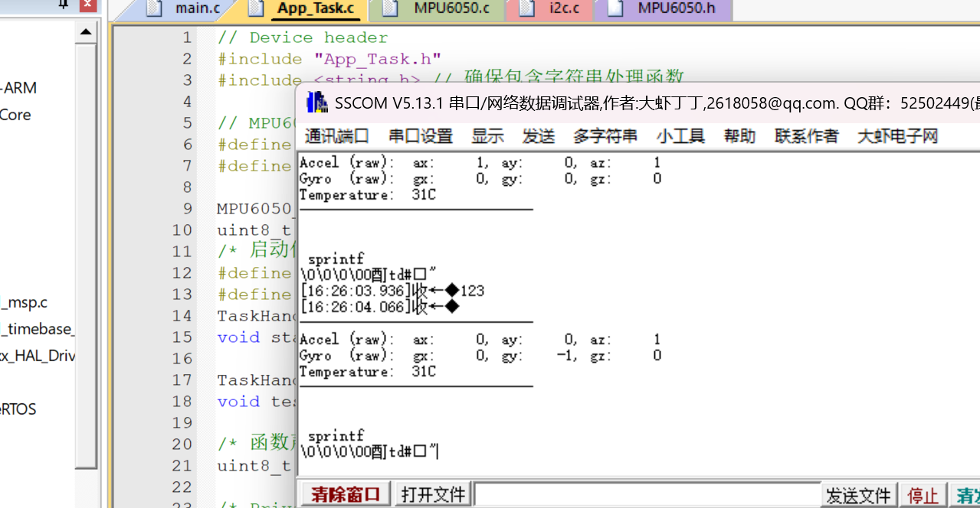Image resolution: width=980 pixels, height=508 pixels.
Task: Click the Gyro line showing gy: -1
Action: (x=480, y=355)
